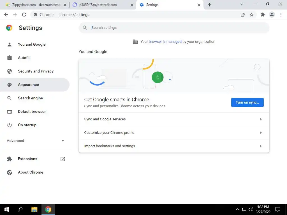Open On startup settings section
287x215 pixels.
pos(35,125)
